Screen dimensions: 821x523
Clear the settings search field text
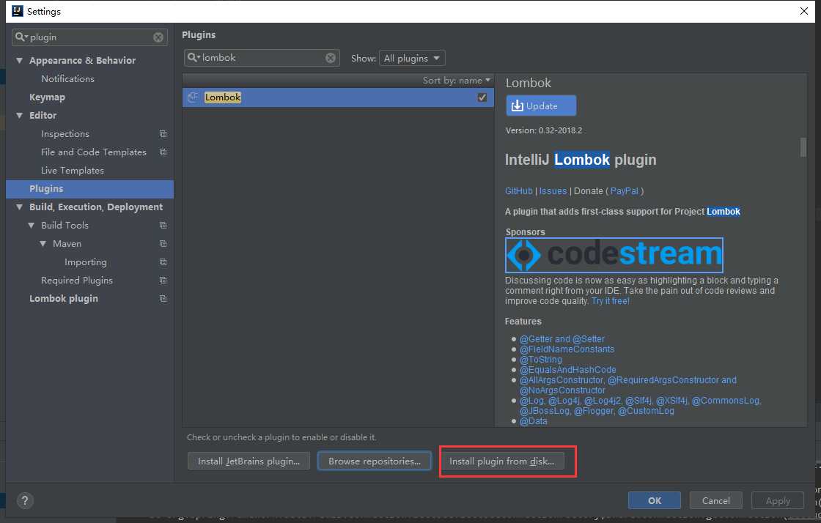(158, 37)
